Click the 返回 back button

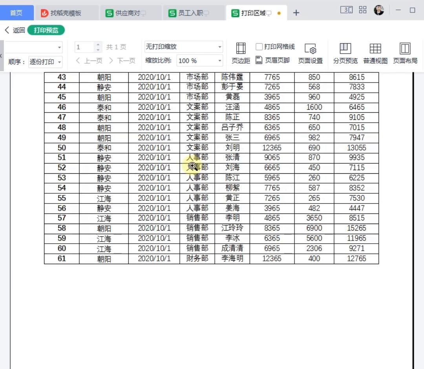click(x=13, y=29)
